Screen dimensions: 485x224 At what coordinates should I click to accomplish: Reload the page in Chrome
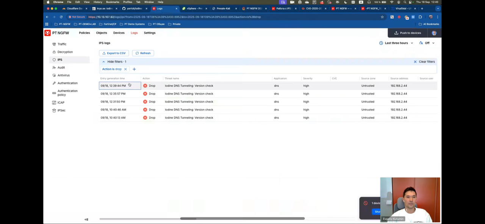tap(61, 17)
